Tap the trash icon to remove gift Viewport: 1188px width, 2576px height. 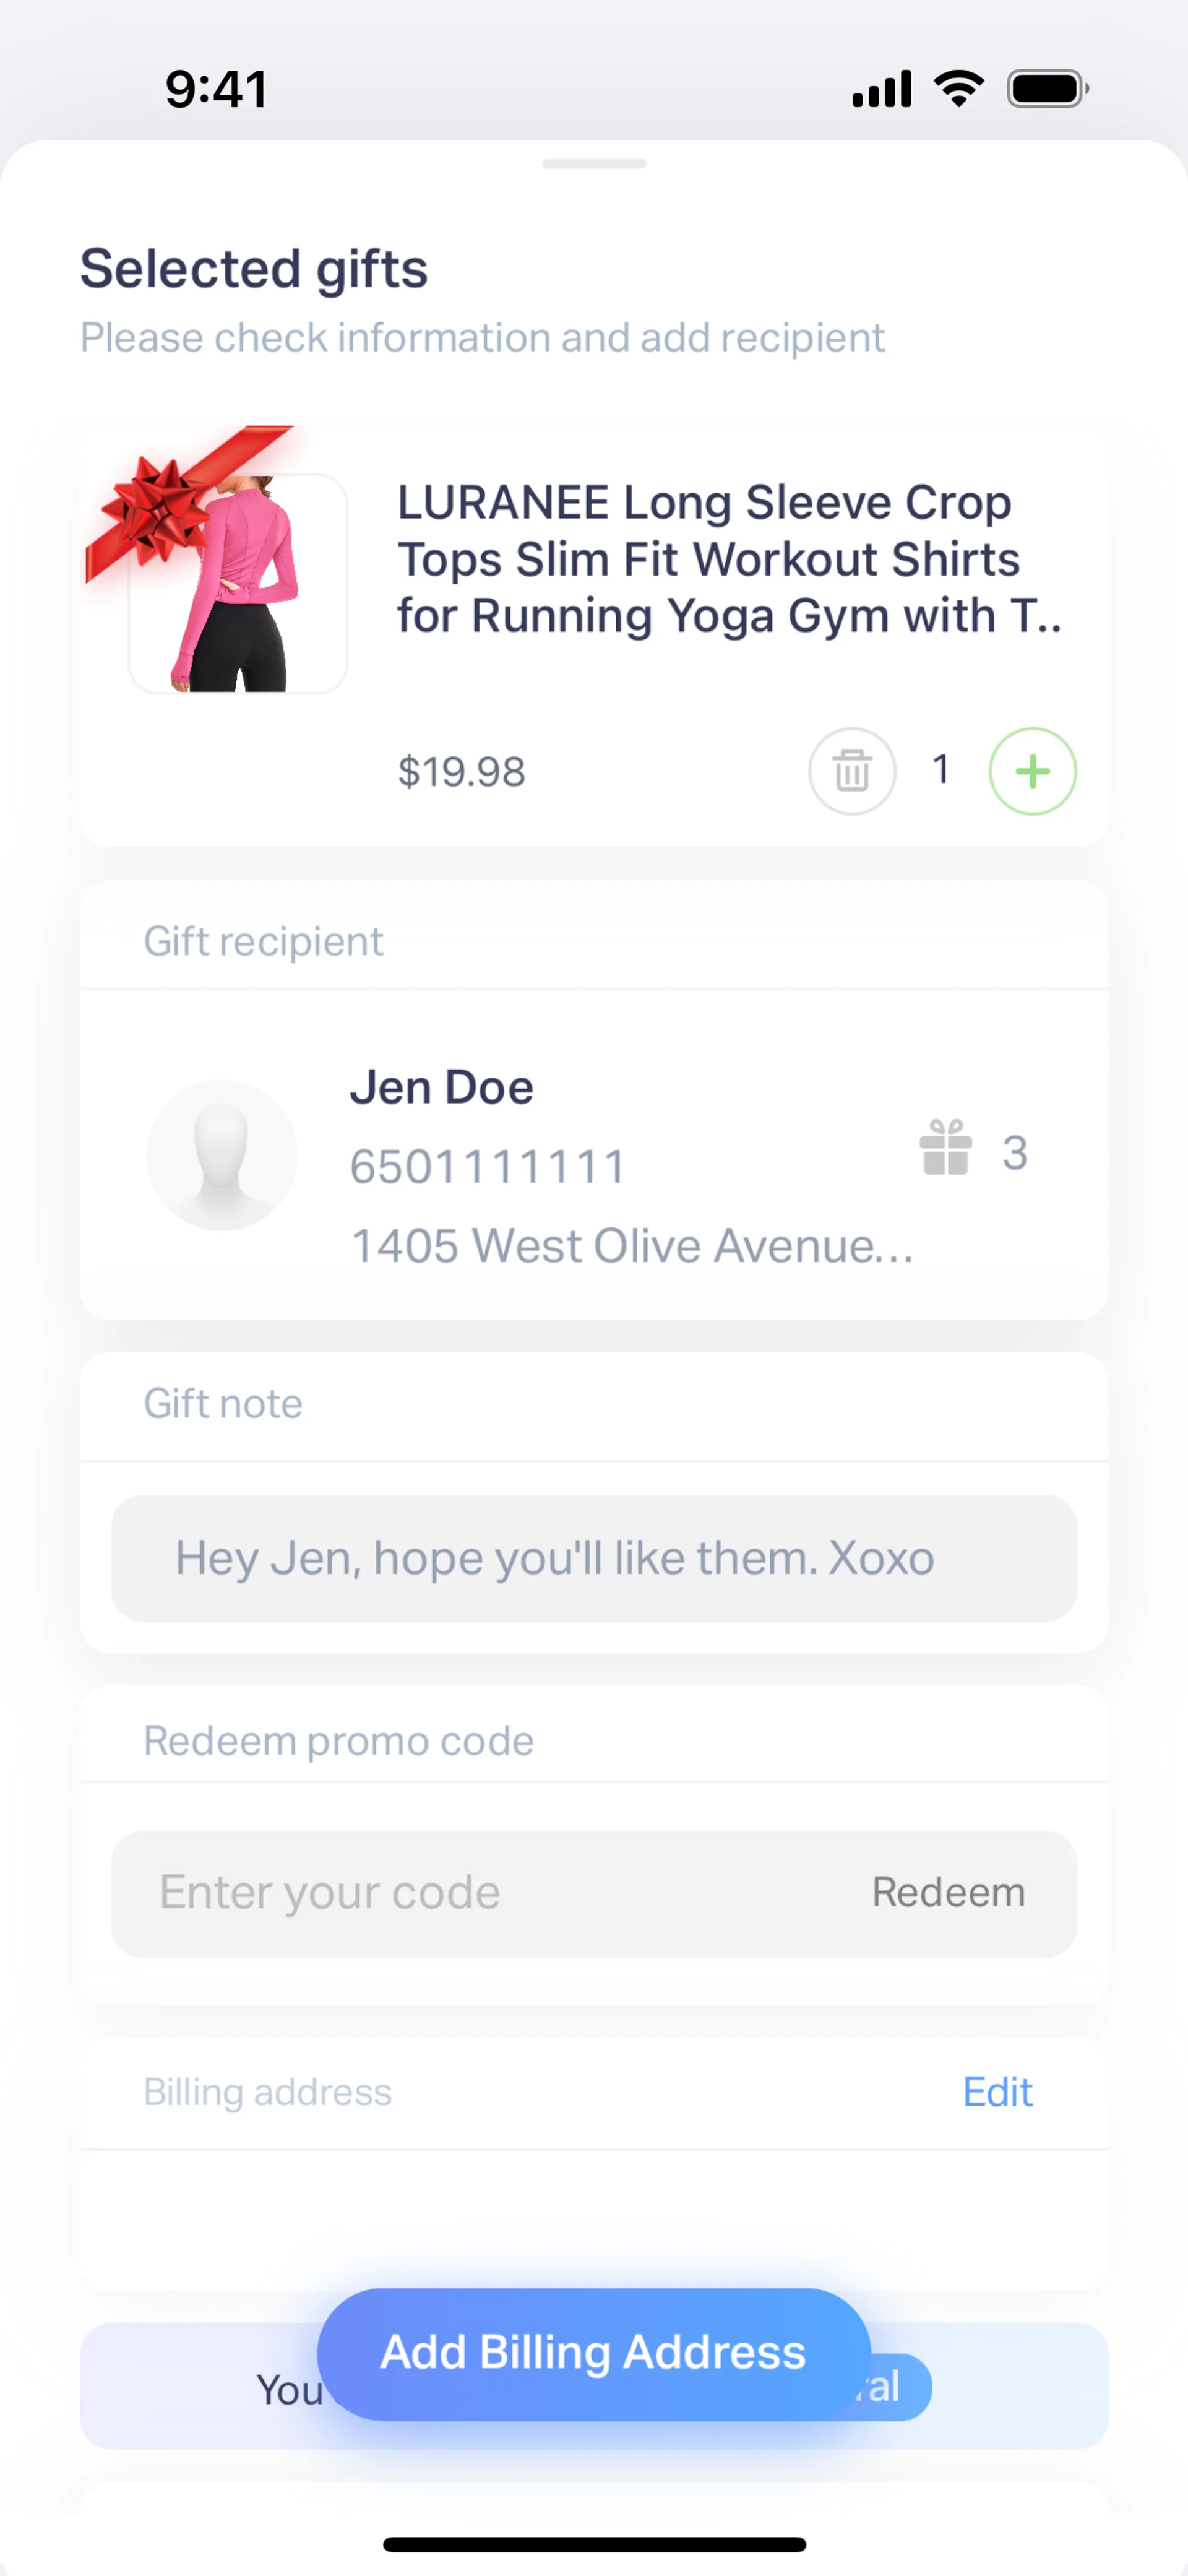tap(851, 771)
